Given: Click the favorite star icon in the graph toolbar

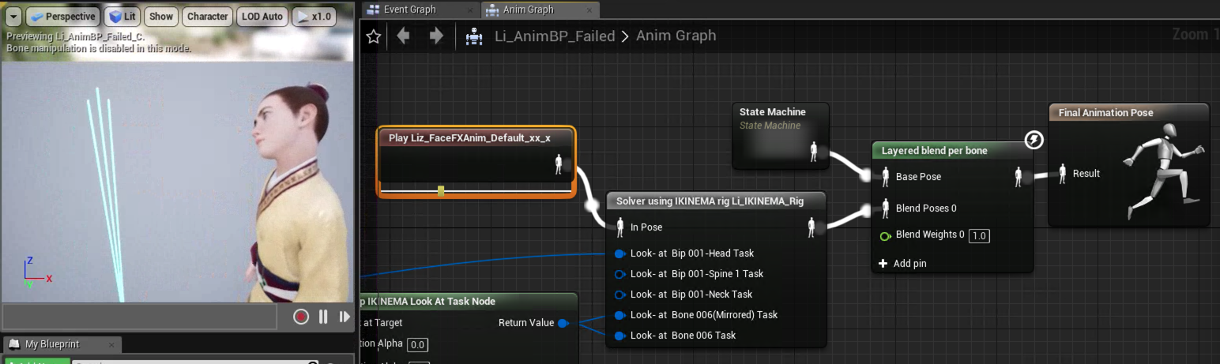Looking at the screenshot, I should [x=374, y=36].
